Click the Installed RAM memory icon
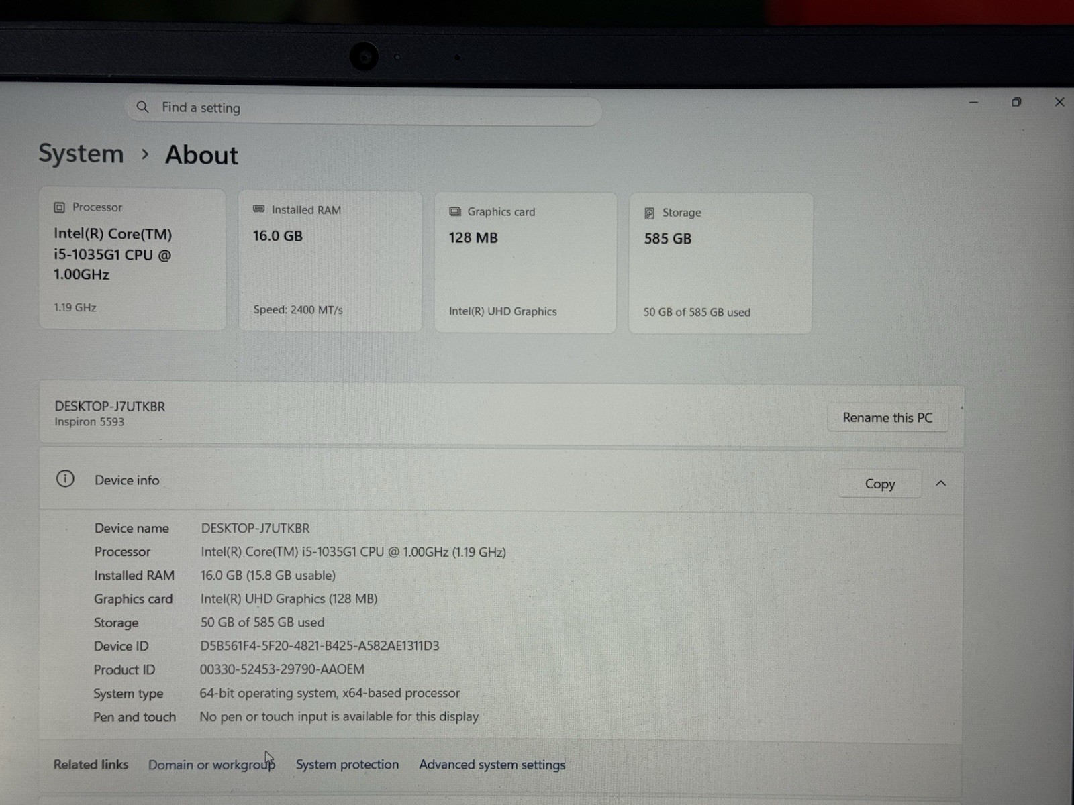This screenshot has width=1074, height=805. (258, 209)
